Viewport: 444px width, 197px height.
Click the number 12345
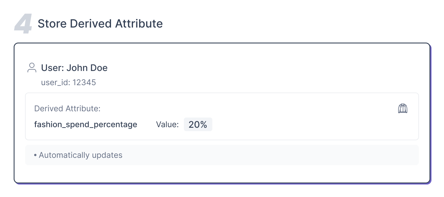coord(84,83)
